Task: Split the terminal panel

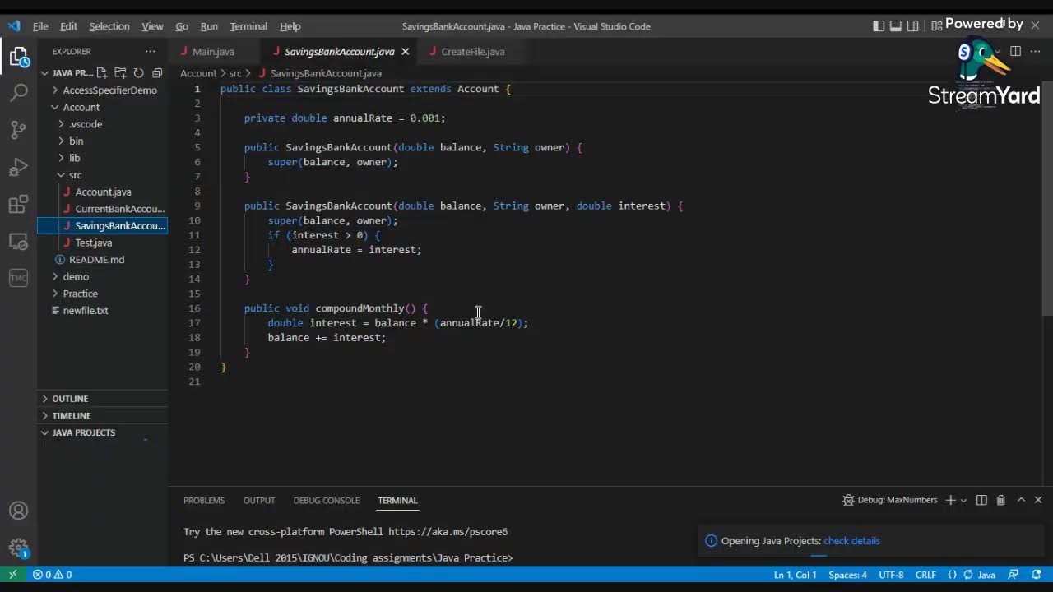Action: coord(981,500)
